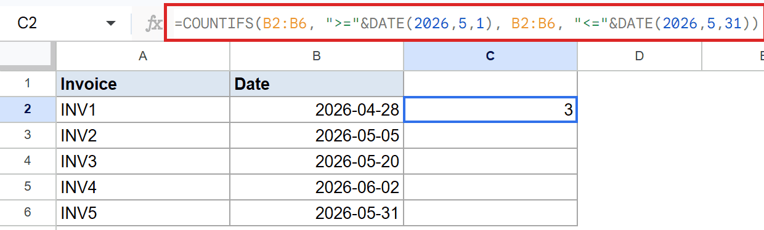Select column B header
Image resolution: width=764 pixels, height=230 pixels.
pos(317,56)
